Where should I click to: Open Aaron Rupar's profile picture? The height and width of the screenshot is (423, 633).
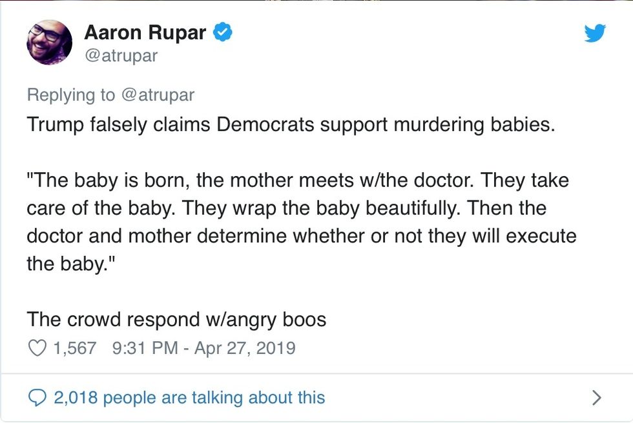[x=49, y=42]
